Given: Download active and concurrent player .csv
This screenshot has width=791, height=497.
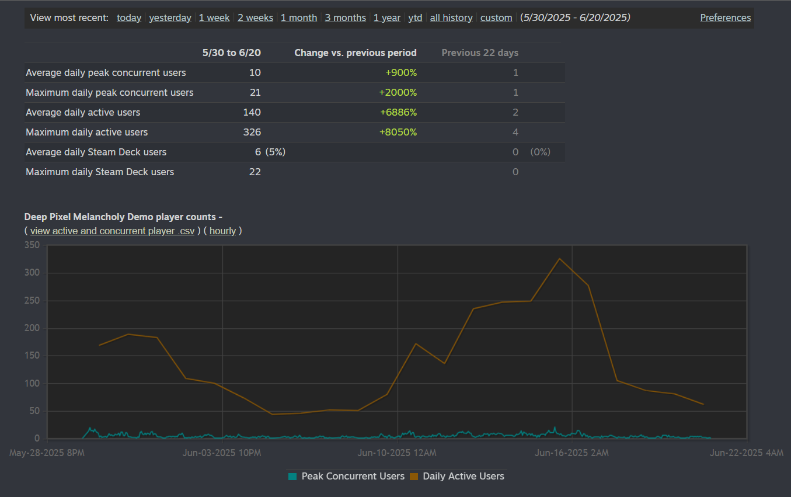Looking at the screenshot, I should point(113,231).
